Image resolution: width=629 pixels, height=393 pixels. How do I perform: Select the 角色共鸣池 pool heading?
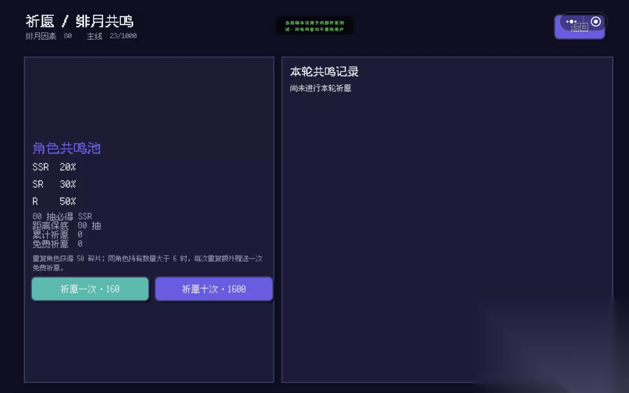(66, 148)
